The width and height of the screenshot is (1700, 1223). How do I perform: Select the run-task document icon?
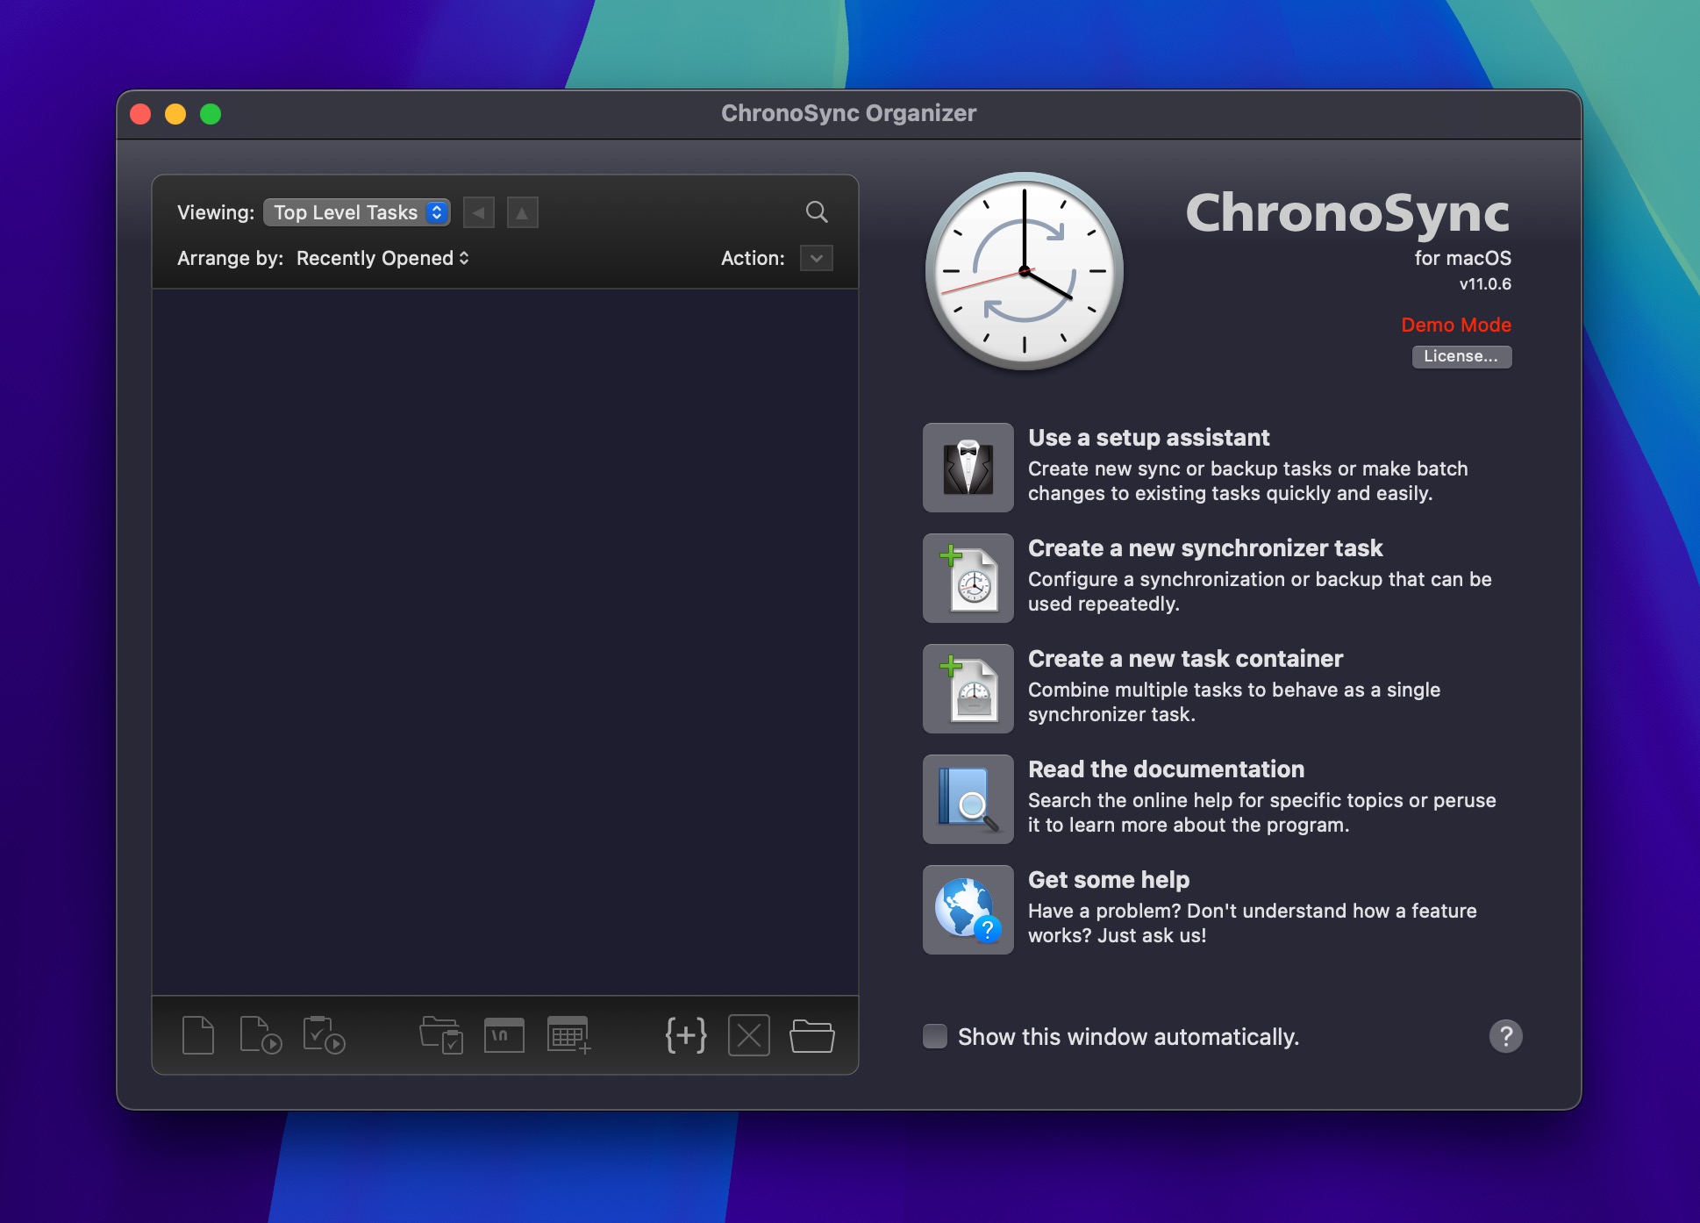(x=261, y=1035)
